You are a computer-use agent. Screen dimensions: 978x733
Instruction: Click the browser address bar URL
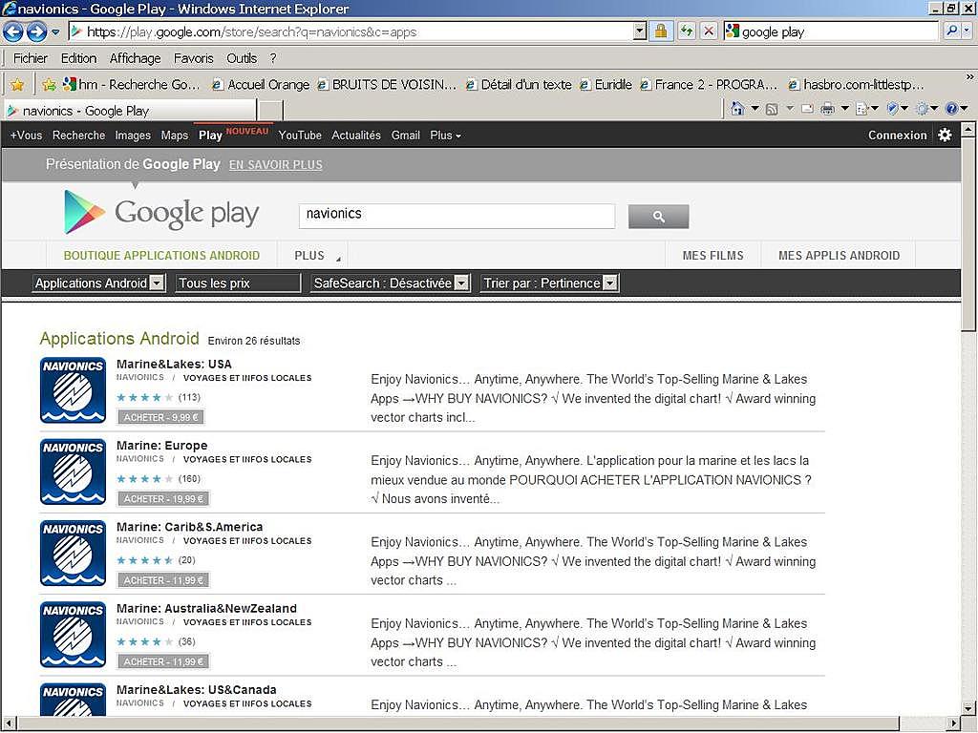tap(351, 31)
